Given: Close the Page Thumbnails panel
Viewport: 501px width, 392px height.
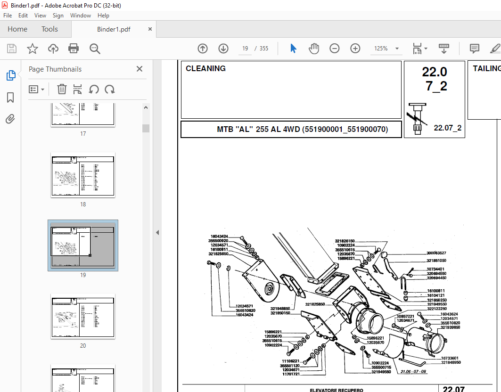Looking at the screenshot, I should coord(140,69).
